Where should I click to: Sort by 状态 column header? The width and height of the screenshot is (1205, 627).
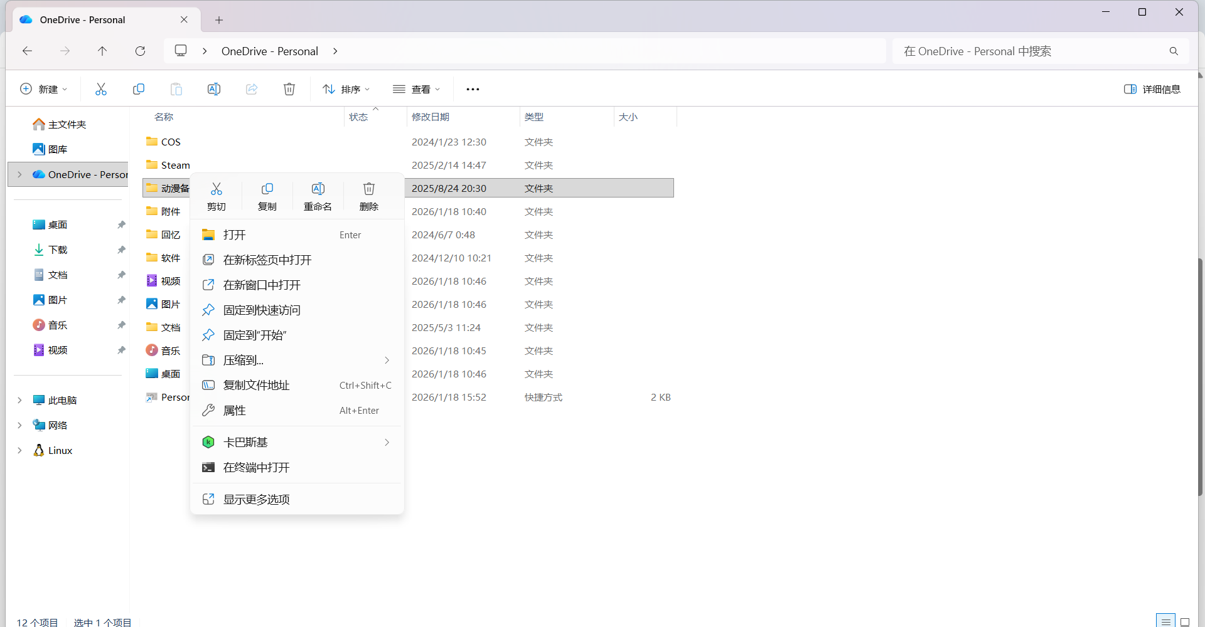coord(375,117)
